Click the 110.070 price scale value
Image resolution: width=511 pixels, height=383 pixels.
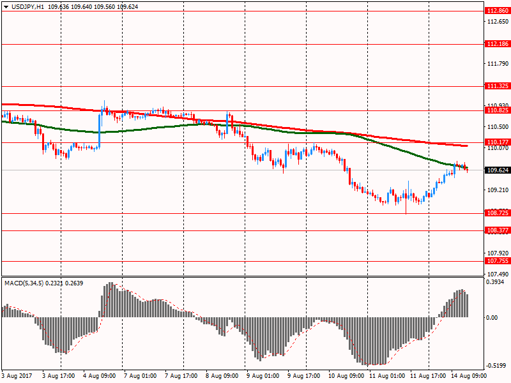498,148
